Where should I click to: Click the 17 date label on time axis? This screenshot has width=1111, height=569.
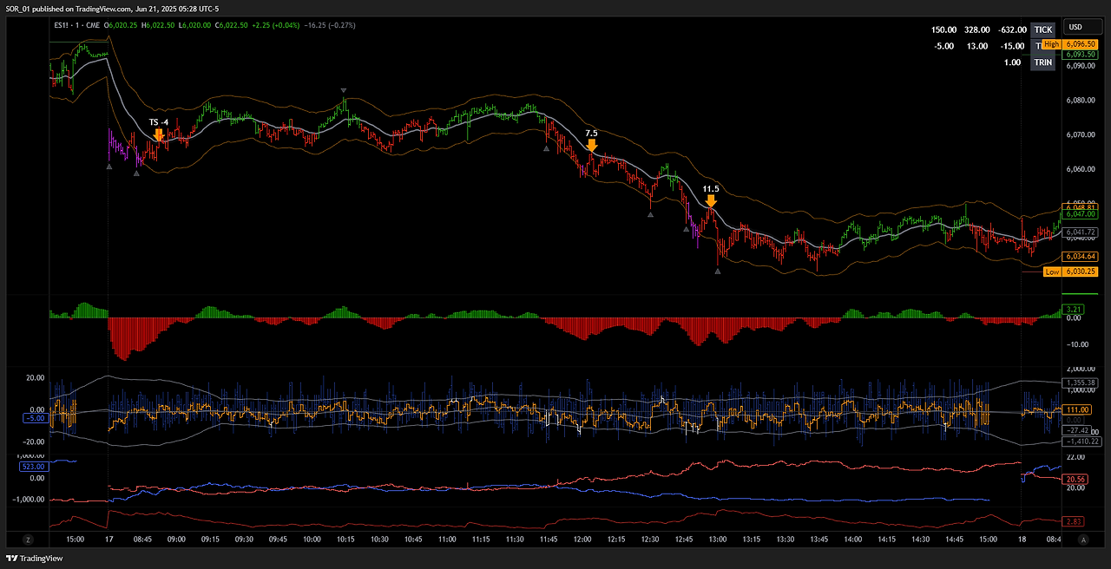pos(109,539)
